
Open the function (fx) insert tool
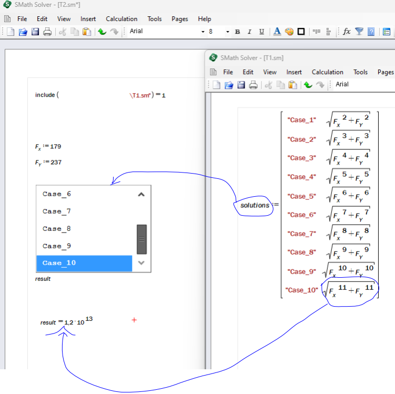347,32
